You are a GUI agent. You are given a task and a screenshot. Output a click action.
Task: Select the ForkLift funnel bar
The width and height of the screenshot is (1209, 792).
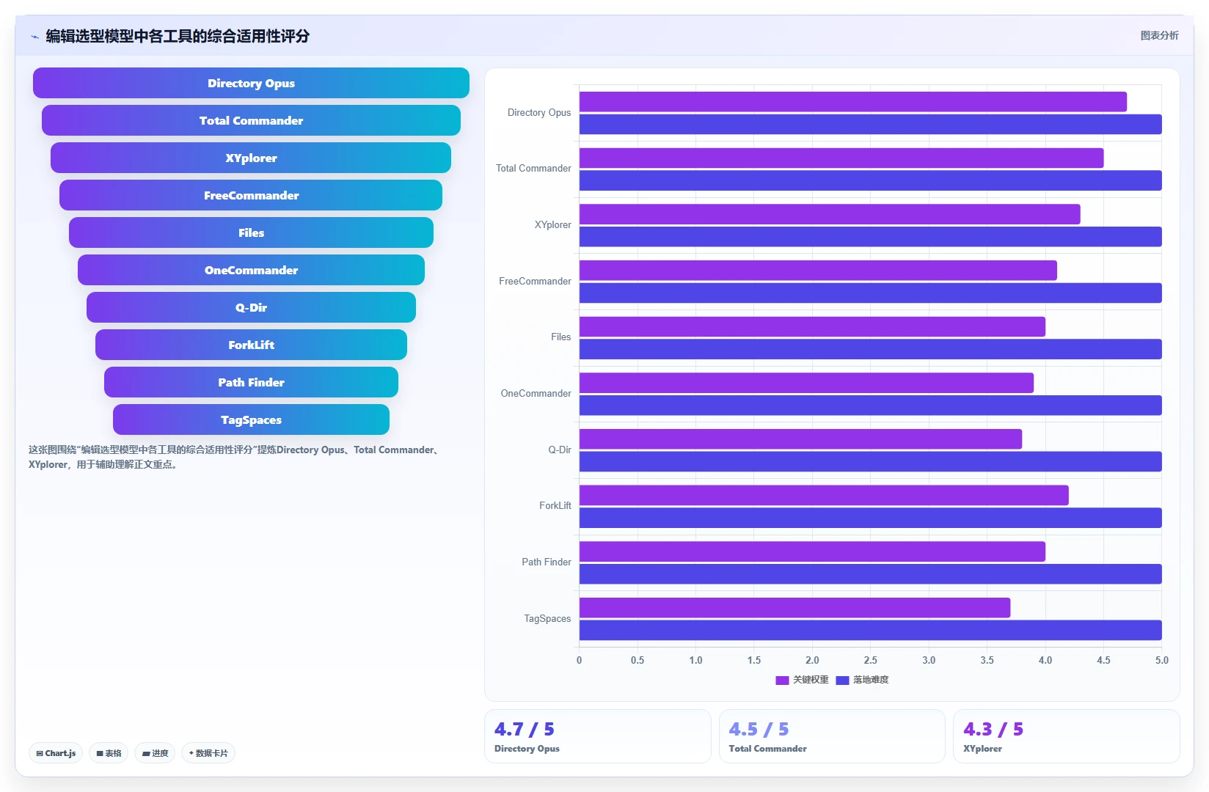tap(251, 345)
